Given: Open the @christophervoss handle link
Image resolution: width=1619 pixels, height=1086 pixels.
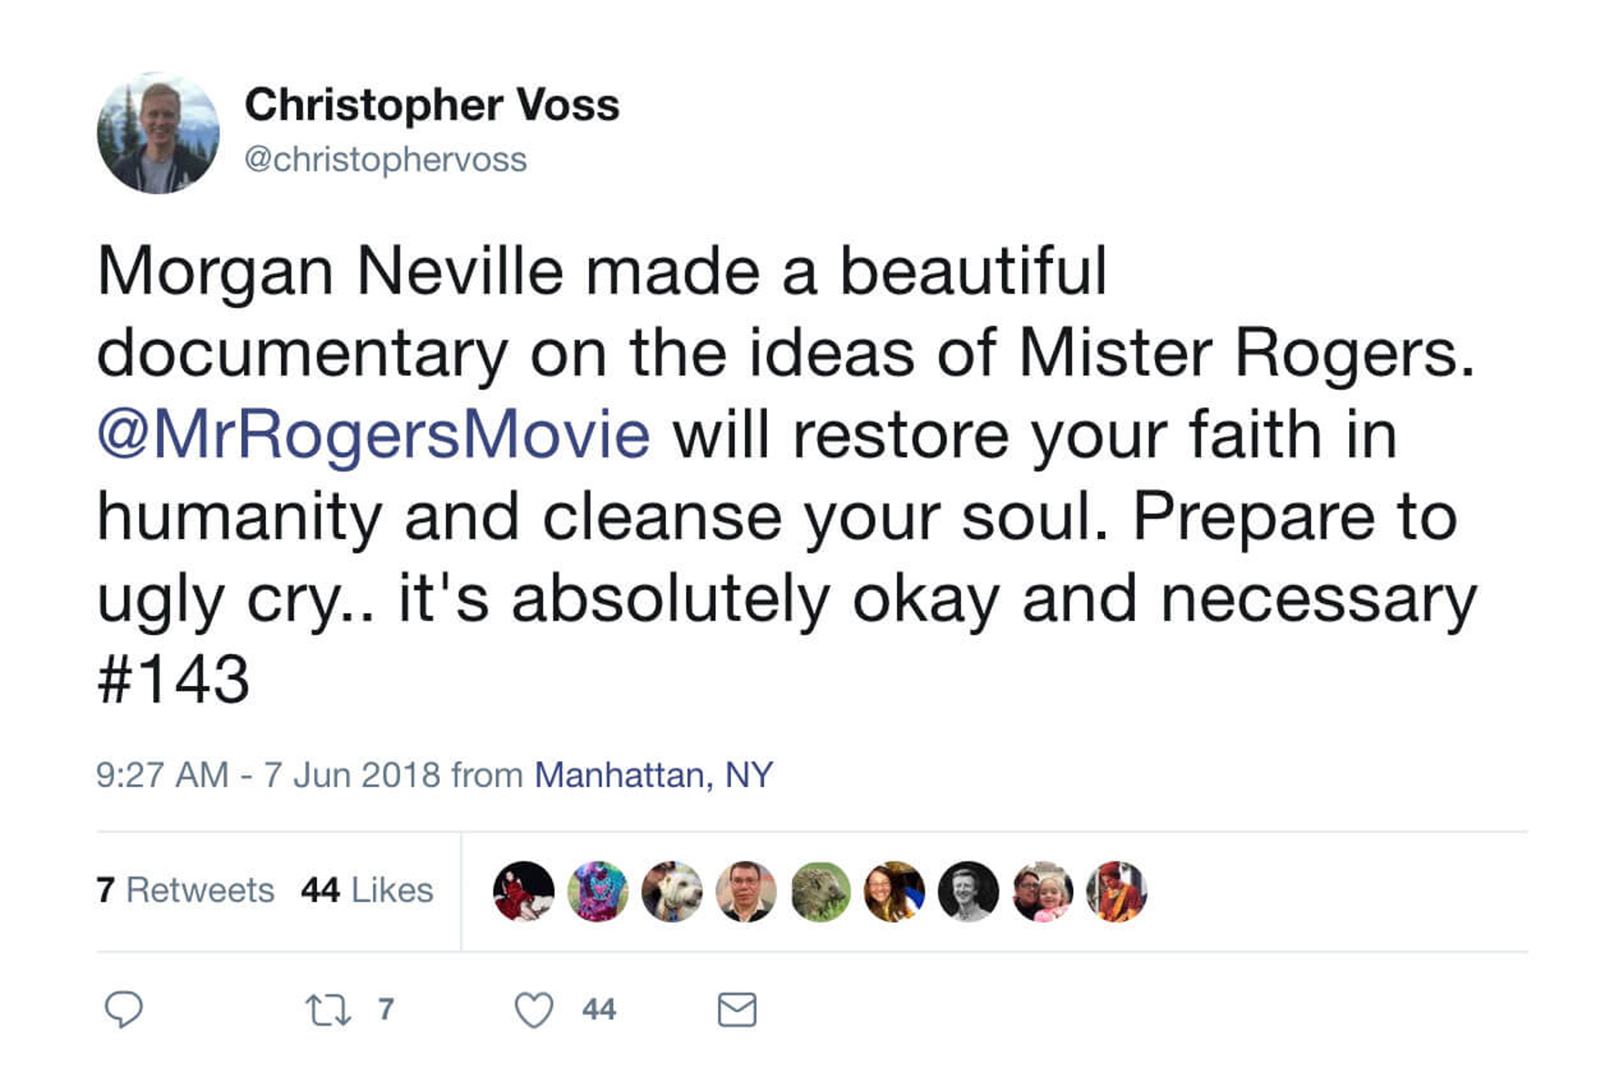Looking at the screenshot, I should click(x=386, y=160).
